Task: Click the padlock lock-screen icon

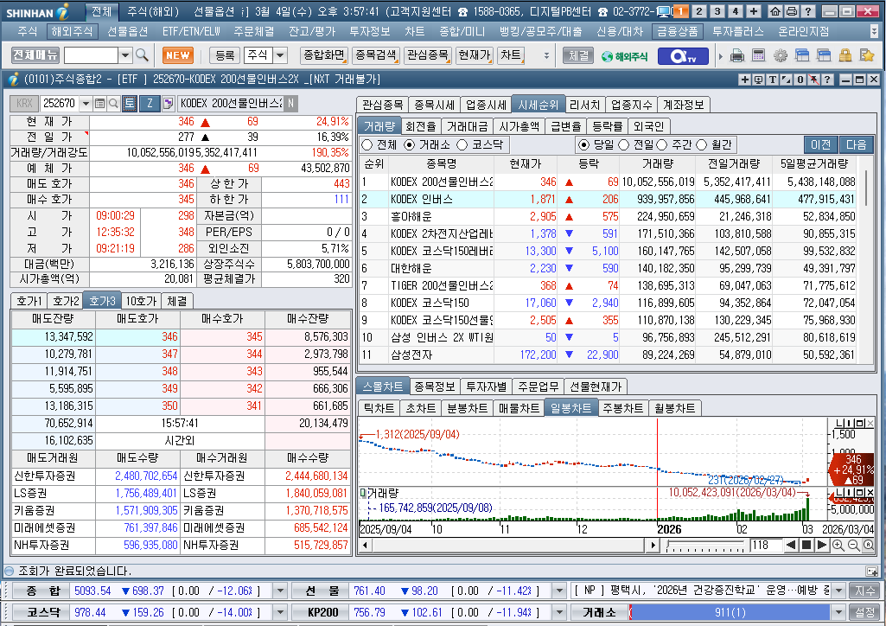Action: (845, 55)
